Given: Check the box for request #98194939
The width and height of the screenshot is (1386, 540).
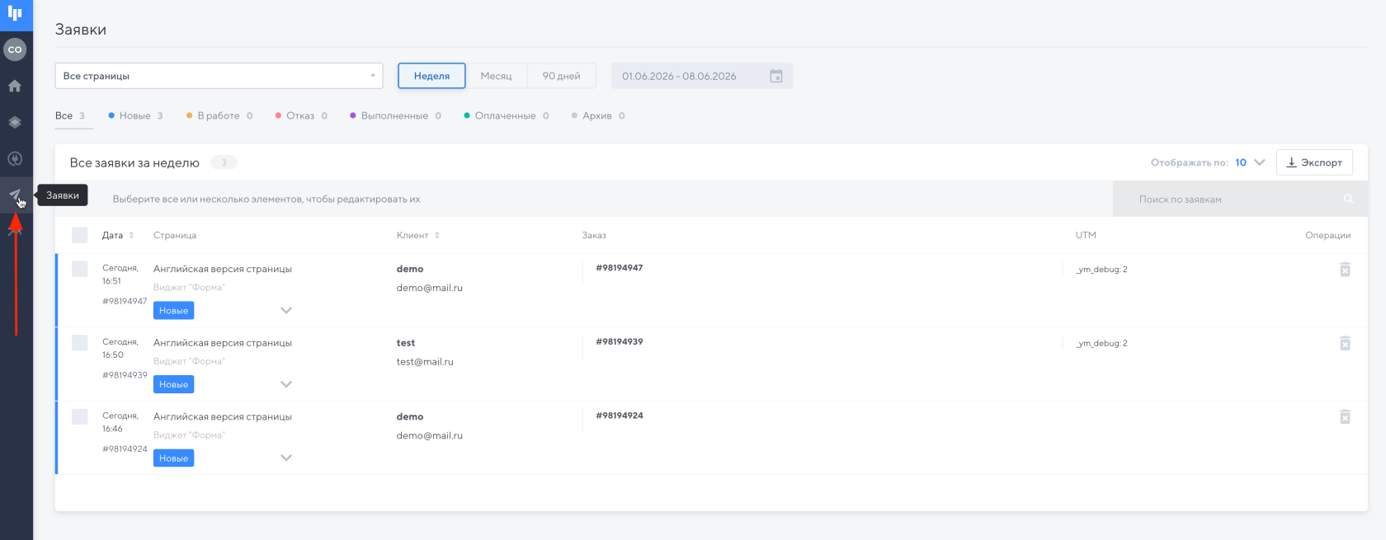Looking at the screenshot, I should tap(80, 342).
